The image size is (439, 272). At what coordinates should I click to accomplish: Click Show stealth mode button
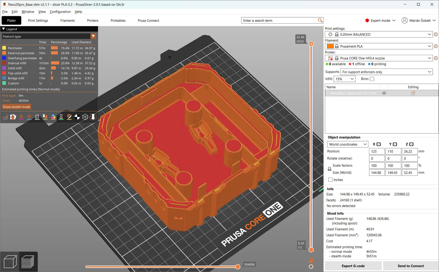[x=16, y=107]
